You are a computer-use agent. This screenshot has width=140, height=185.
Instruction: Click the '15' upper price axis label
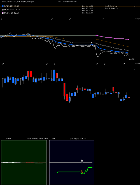point(134,7)
